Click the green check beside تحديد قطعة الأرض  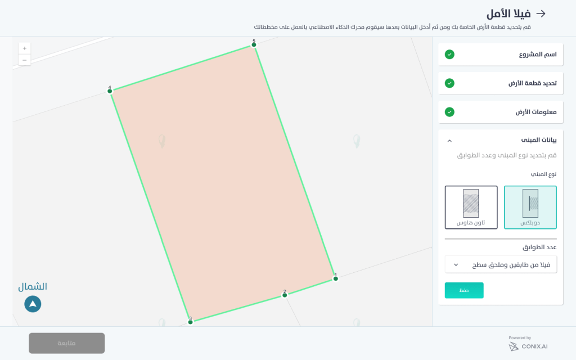coord(449,83)
